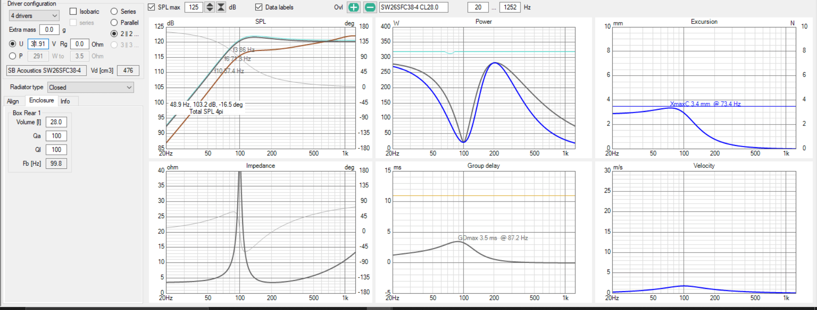Screen dimensions: 817x310
Task: Click the Volume [l] input field
Action: point(56,122)
